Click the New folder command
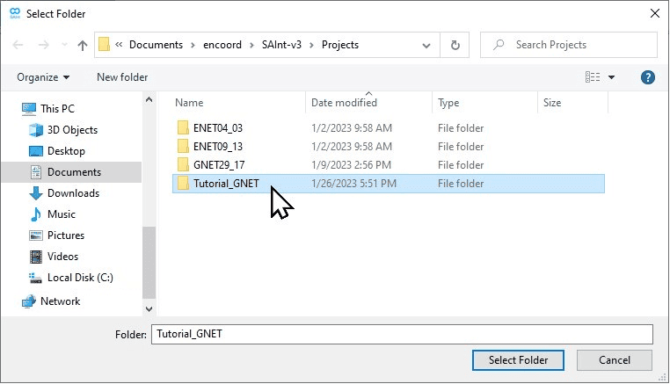The width and height of the screenshot is (670, 384). click(x=122, y=77)
